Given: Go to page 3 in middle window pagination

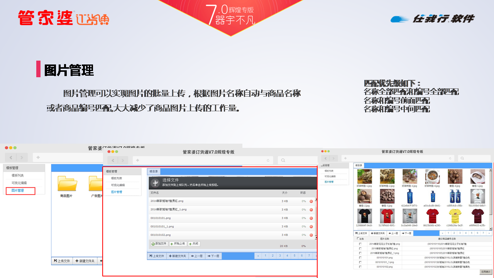Looking at the screenshot, I should [x=279, y=256].
